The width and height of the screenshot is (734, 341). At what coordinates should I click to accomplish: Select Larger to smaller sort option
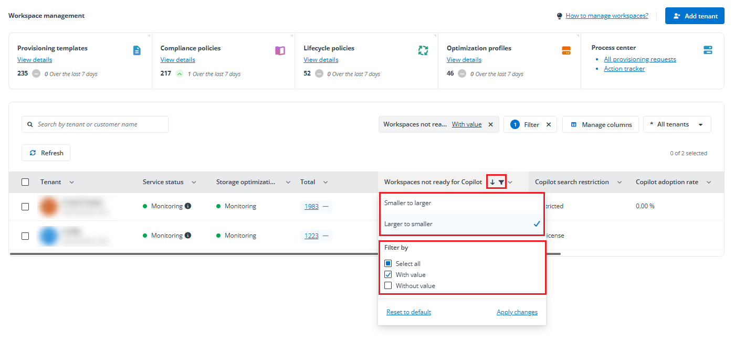click(x=462, y=224)
